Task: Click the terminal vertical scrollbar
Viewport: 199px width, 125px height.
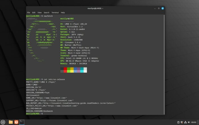Action: [164, 65]
